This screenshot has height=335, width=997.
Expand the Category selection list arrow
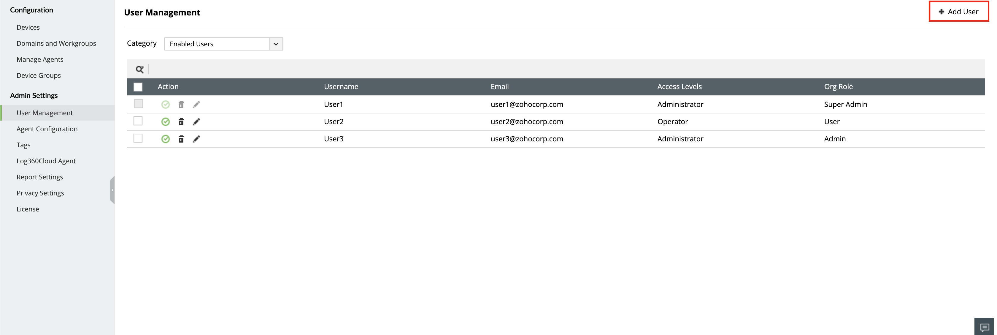(x=276, y=44)
